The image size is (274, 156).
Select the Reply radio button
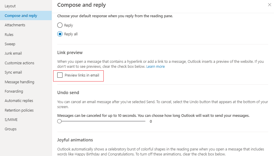pyautogui.click(x=60, y=25)
